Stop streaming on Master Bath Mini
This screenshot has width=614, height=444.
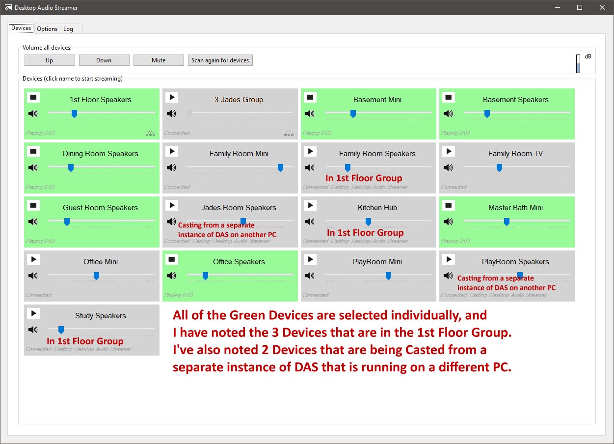tap(449, 205)
